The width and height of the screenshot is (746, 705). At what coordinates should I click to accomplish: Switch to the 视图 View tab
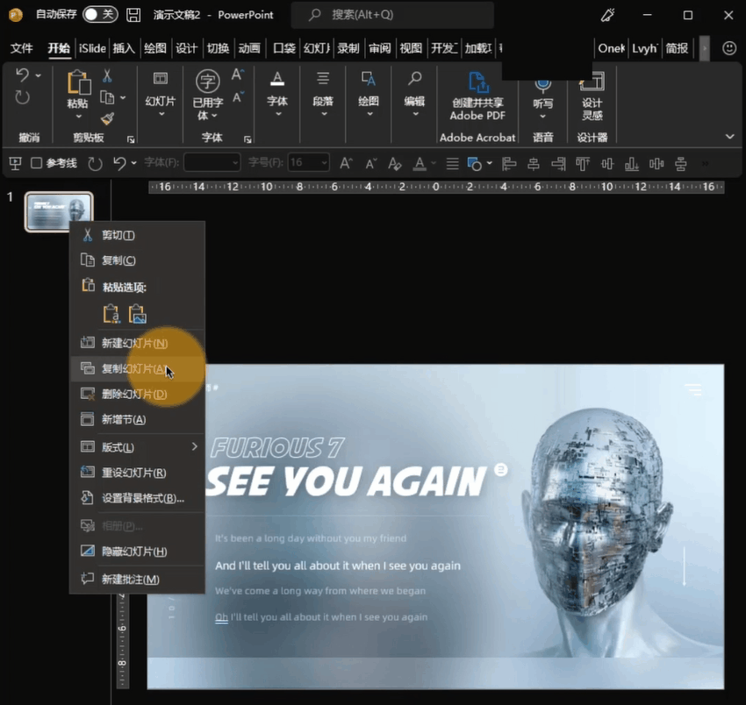click(411, 48)
